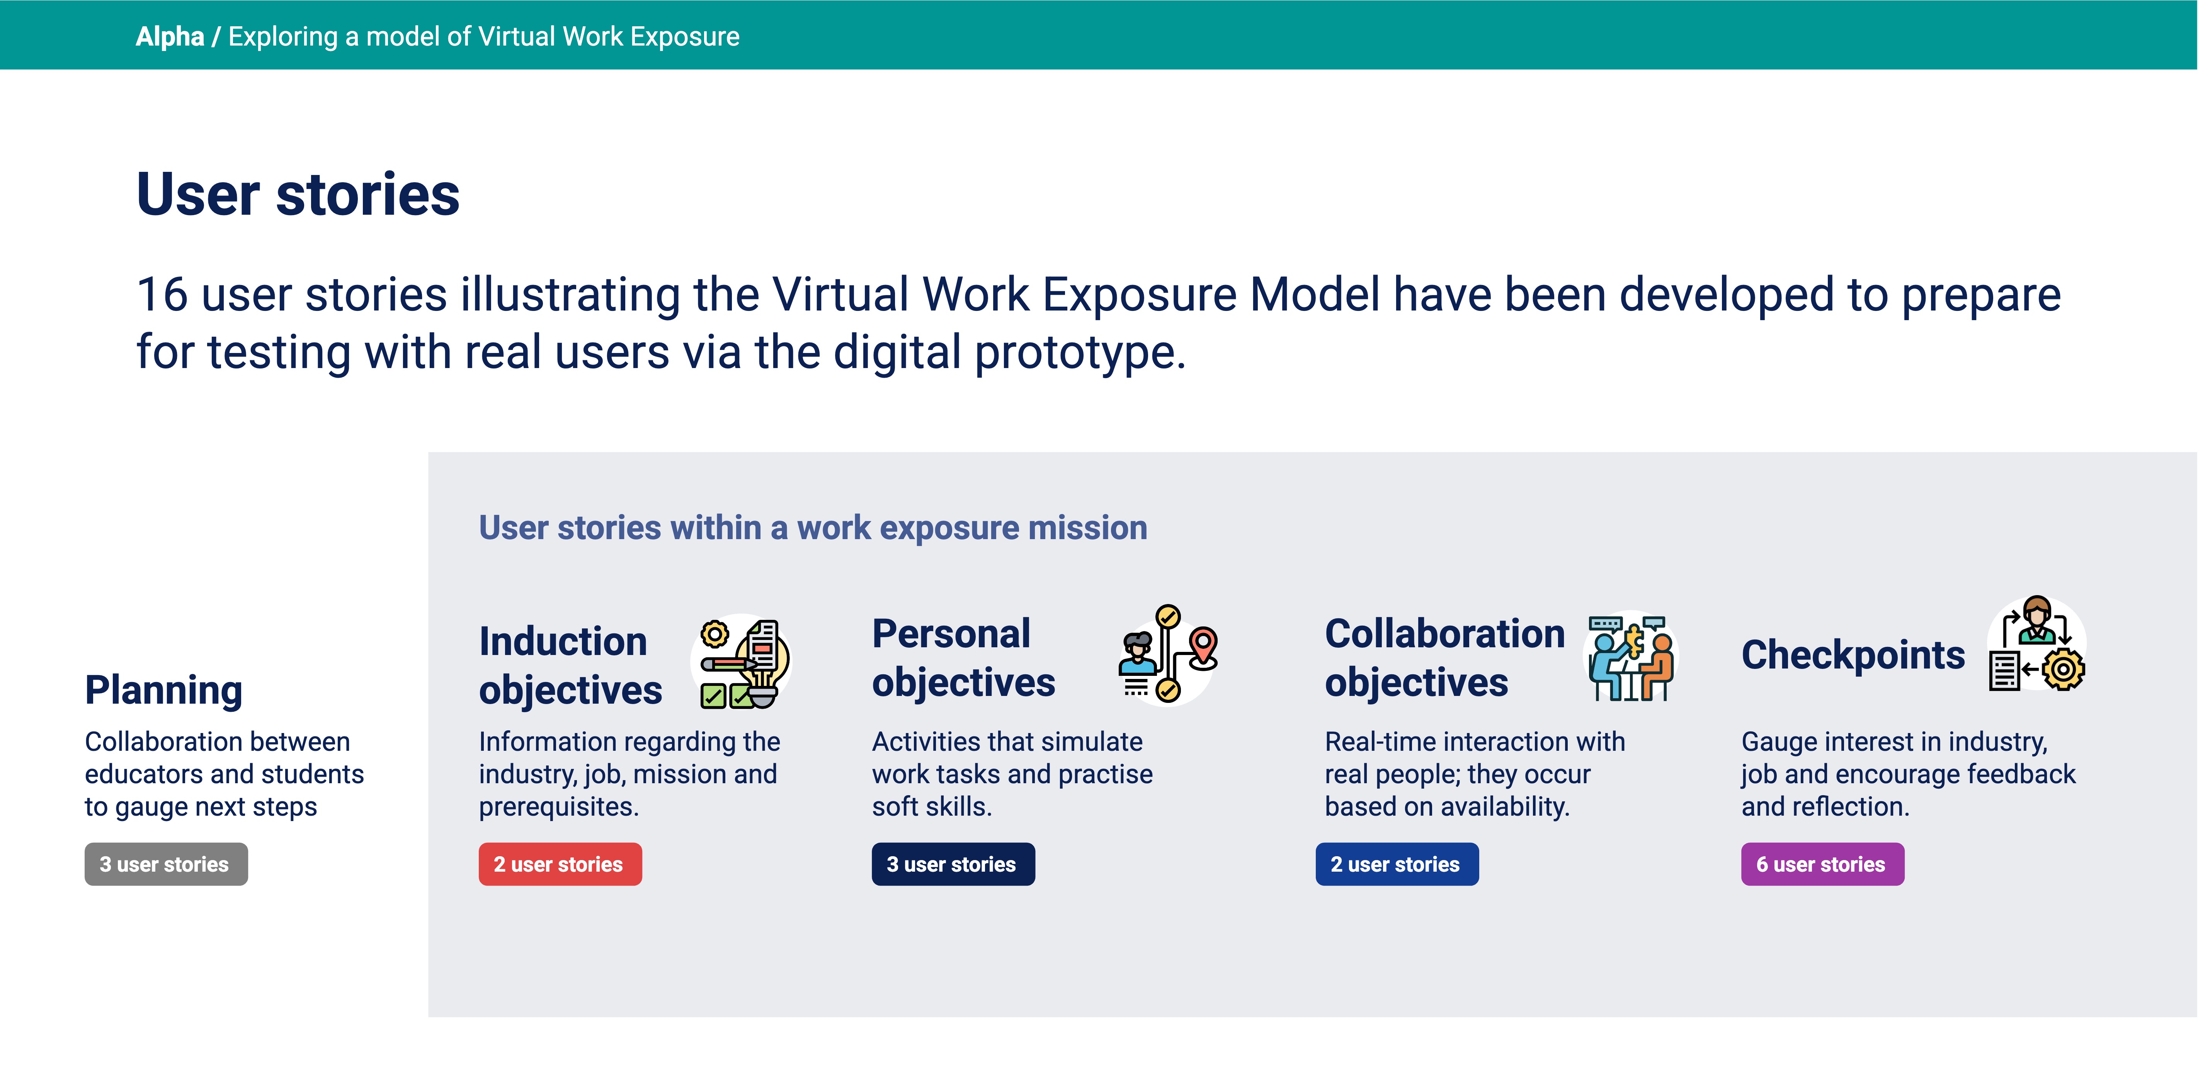Select the Planning section heading

tap(164, 690)
